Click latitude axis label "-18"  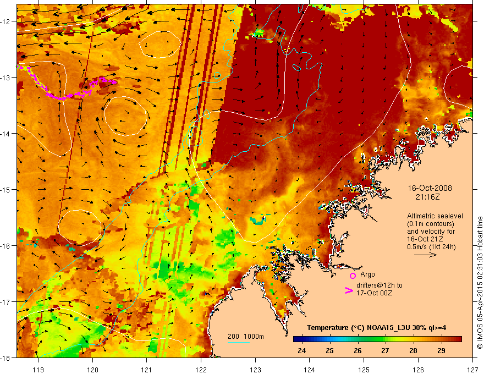tap(6, 358)
